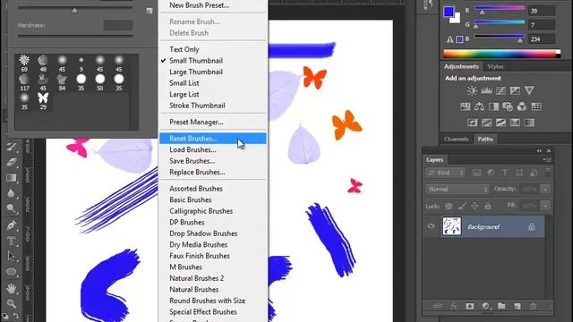Image resolution: width=573 pixels, height=322 pixels.
Task: Add a Curves adjustment
Action: click(x=500, y=90)
